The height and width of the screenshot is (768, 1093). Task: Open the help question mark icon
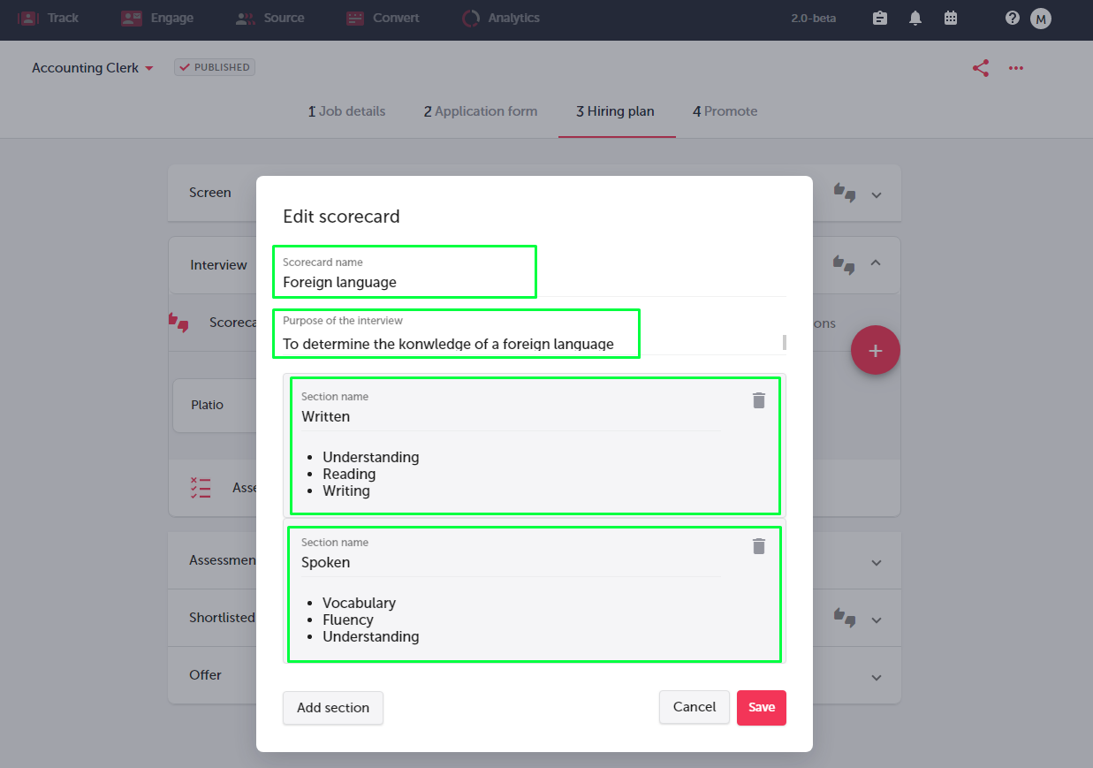(1012, 18)
